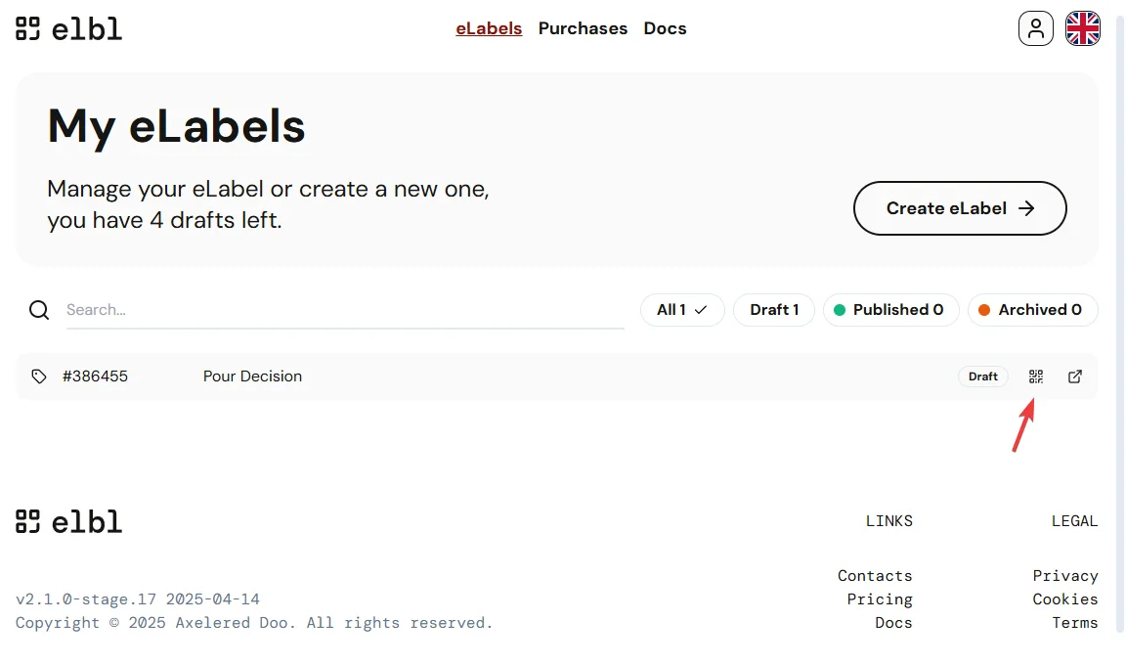Click the search magnifier icon
The height and width of the screenshot is (665, 1126).
pyautogui.click(x=39, y=310)
